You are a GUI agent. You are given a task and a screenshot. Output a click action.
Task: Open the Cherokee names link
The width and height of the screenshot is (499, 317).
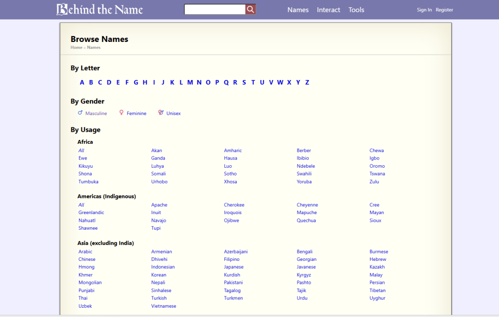coord(234,205)
